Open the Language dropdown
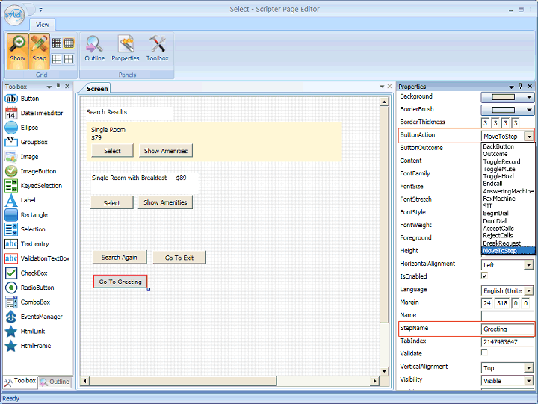The width and height of the screenshot is (538, 404). click(x=528, y=290)
